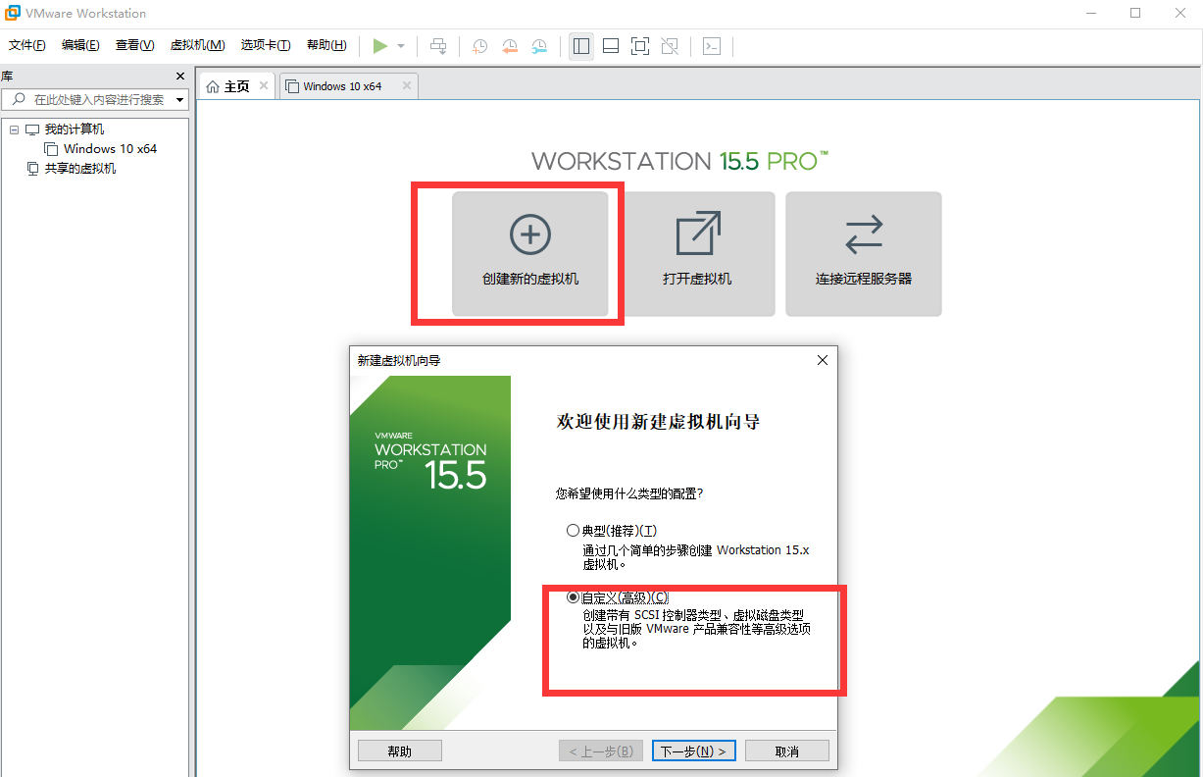Click 连接远程服务器 tile
Screen dimensions: 1203x777
click(x=864, y=253)
